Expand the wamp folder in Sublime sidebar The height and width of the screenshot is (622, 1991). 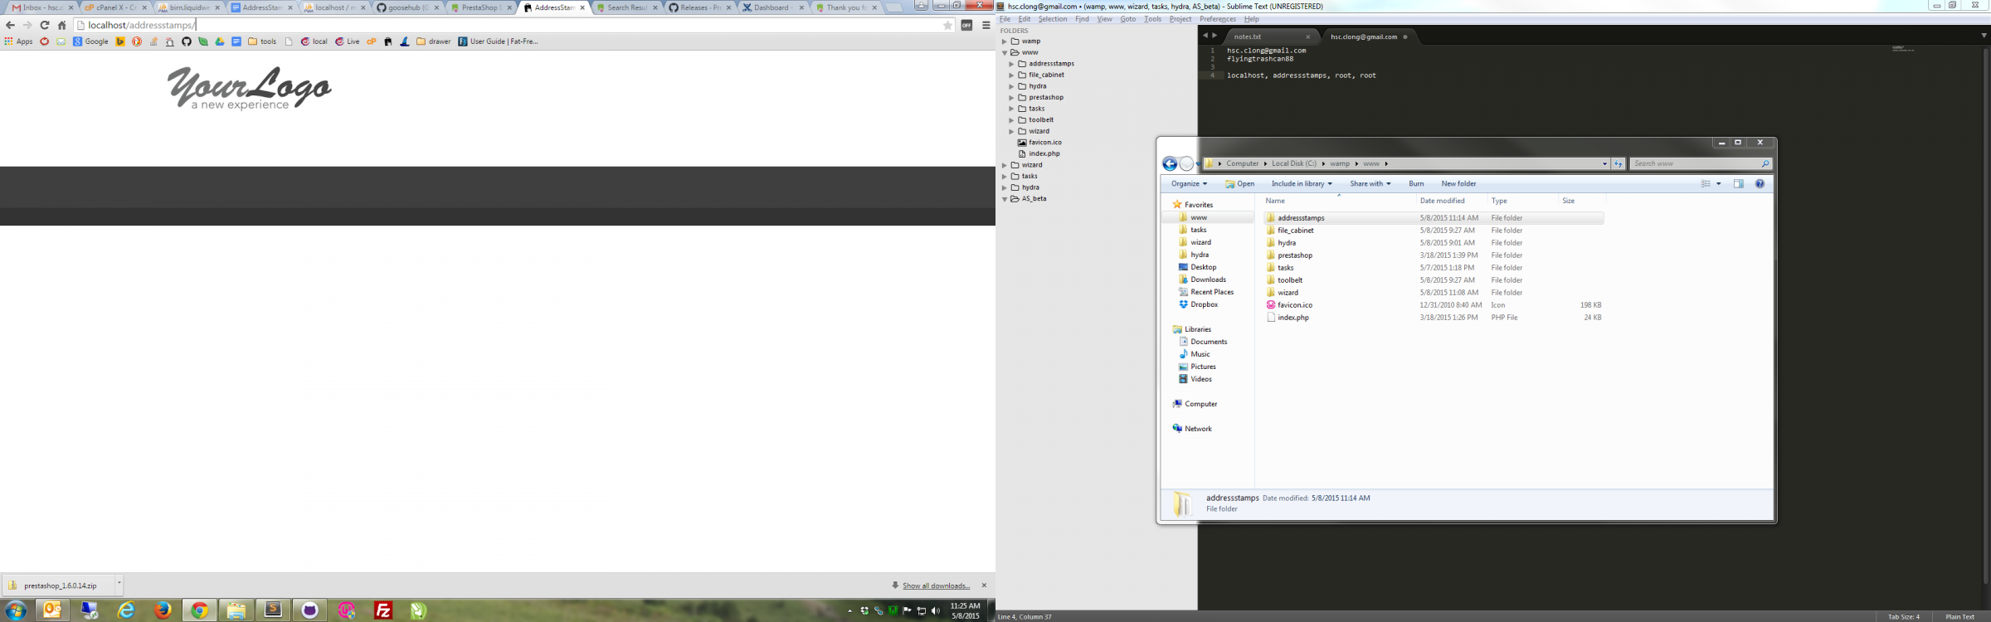click(x=1004, y=41)
